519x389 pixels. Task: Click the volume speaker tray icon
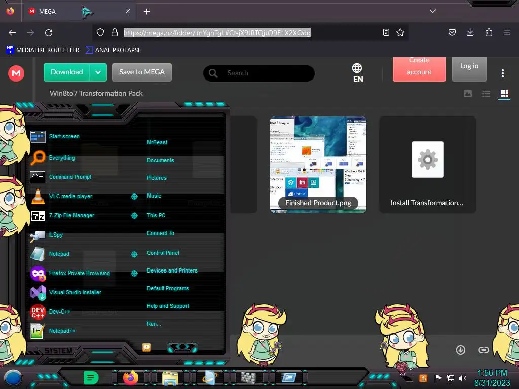pos(462,378)
